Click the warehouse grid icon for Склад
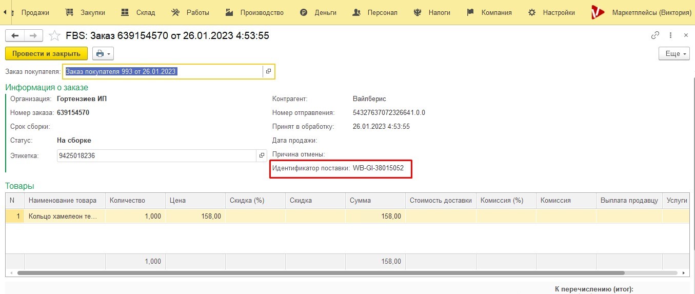This screenshot has height=294, width=695. pyautogui.click(x=125, y=12)
